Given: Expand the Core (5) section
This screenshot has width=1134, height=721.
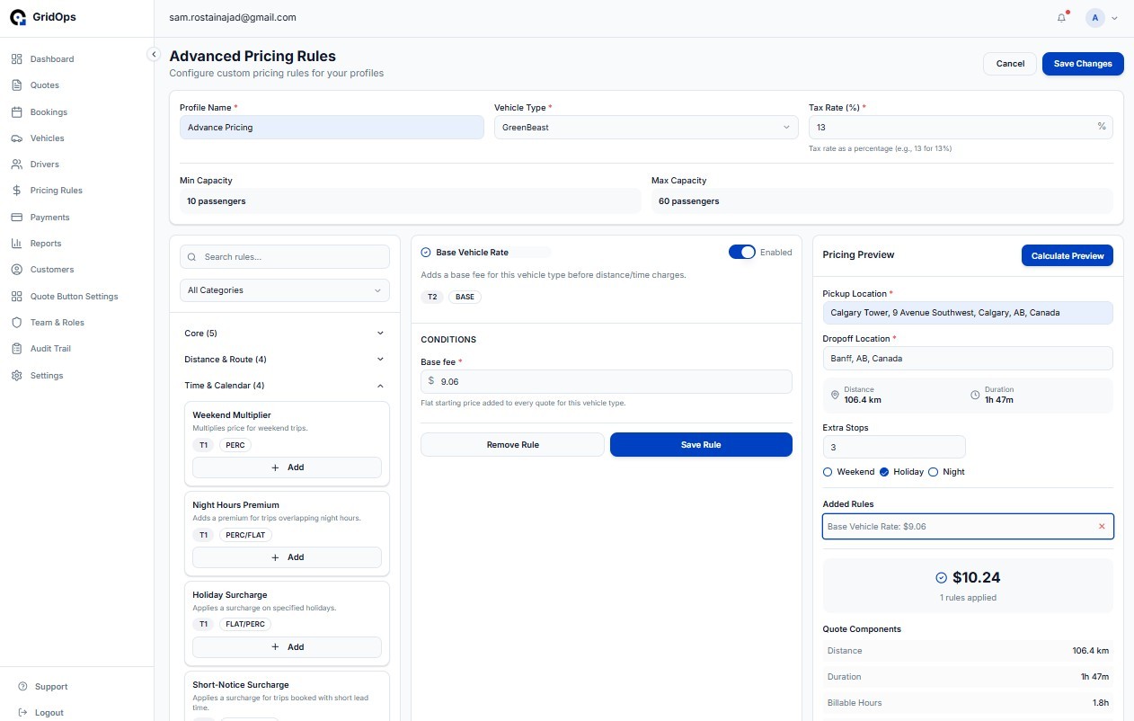Looking at the screenshot, I should [x=285, y=334].
